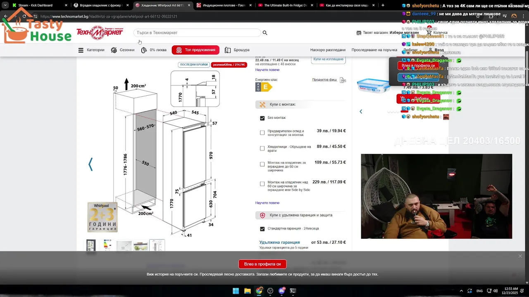The height and width of the screenshot is (297, 529).
Task: Select the dimensions diagram thumbnail
Action: pos(157,245)
